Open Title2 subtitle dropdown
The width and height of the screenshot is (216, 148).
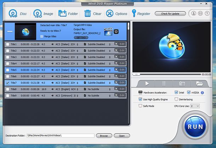click(x=110, y=51)
